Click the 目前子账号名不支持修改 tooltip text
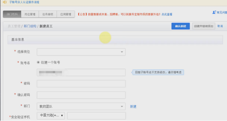This screenshot has height=121, width=227. (x=158, y=72)
